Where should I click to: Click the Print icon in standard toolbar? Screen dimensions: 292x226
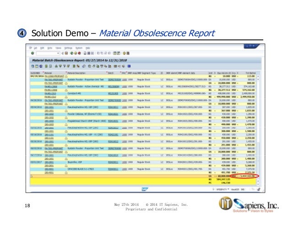point(85,53)
